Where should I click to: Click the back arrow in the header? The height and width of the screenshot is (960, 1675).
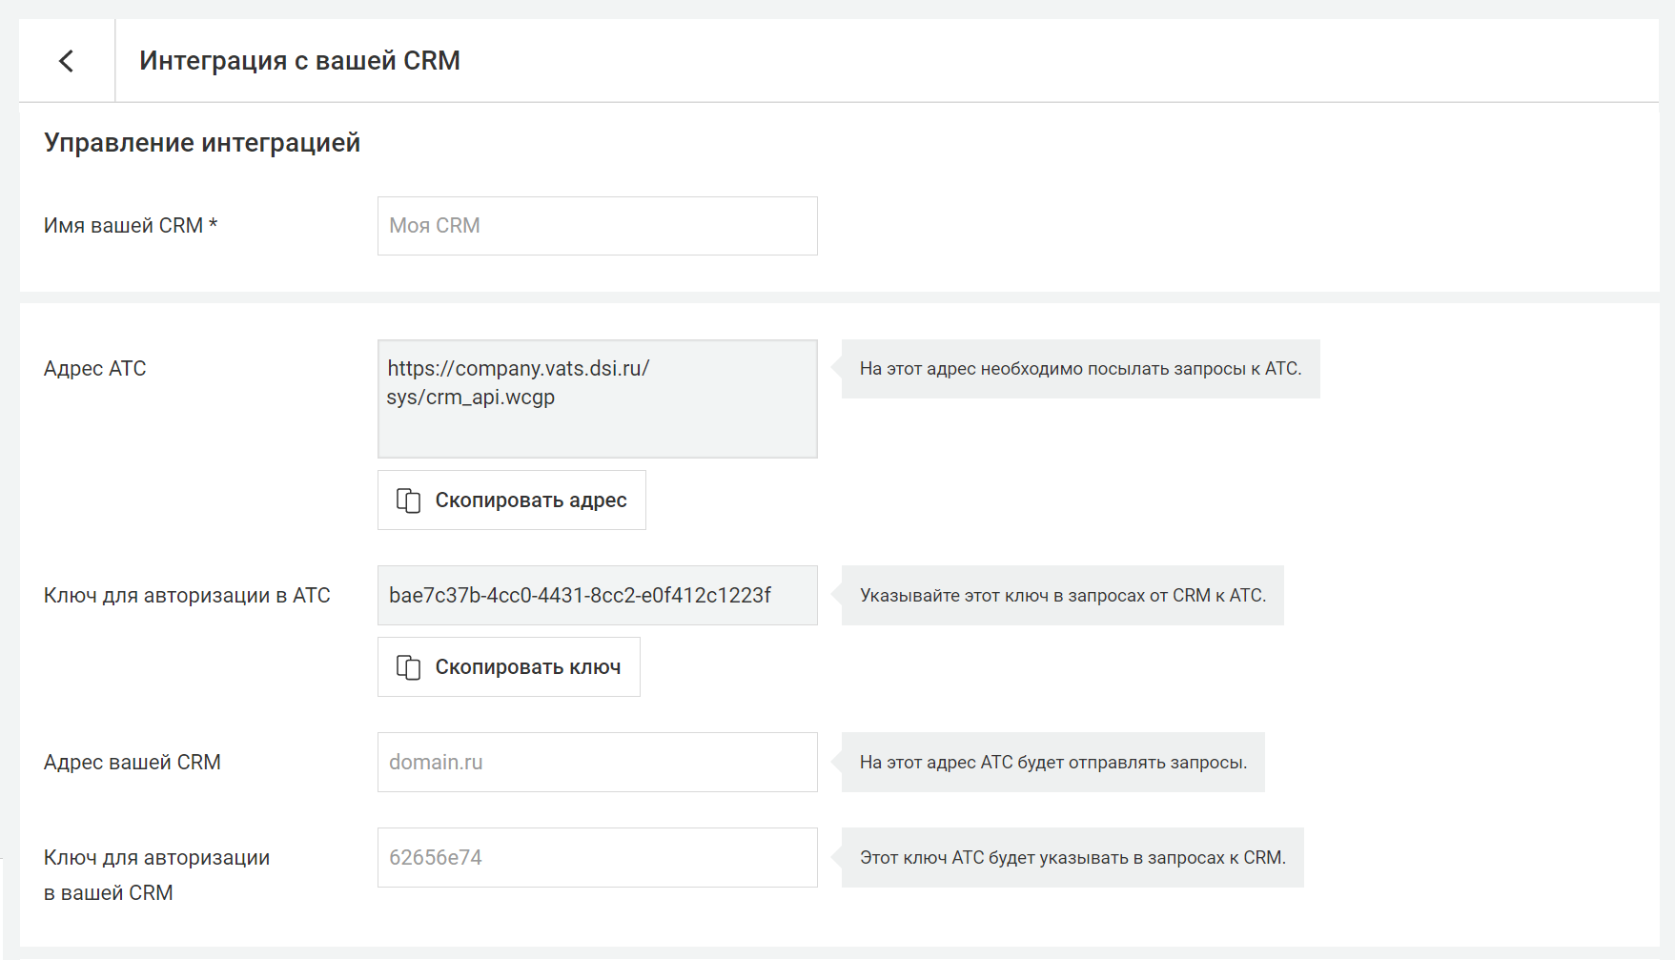click(66, 61)
